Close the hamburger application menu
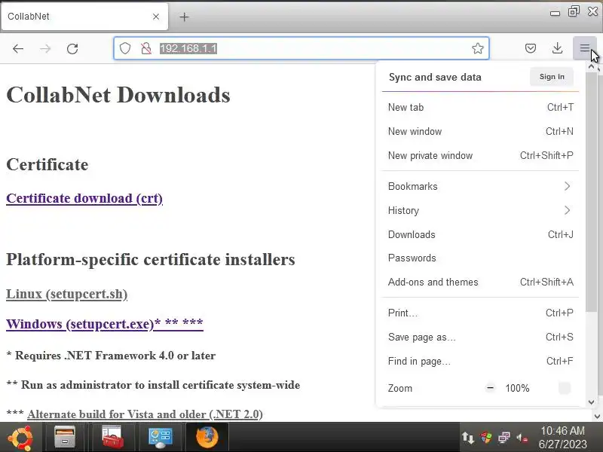 (585, 48)
